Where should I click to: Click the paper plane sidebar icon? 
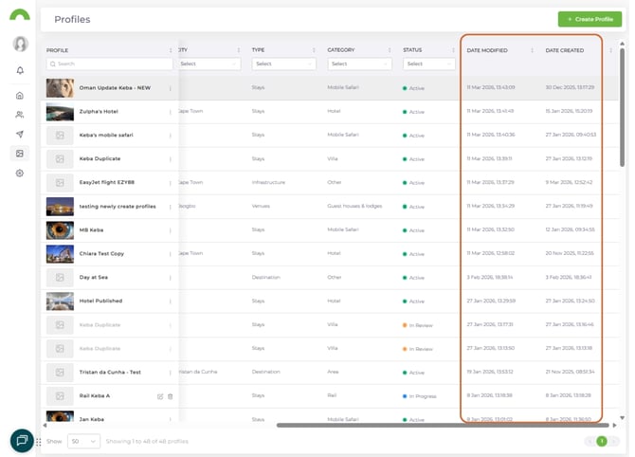(20, 134)
